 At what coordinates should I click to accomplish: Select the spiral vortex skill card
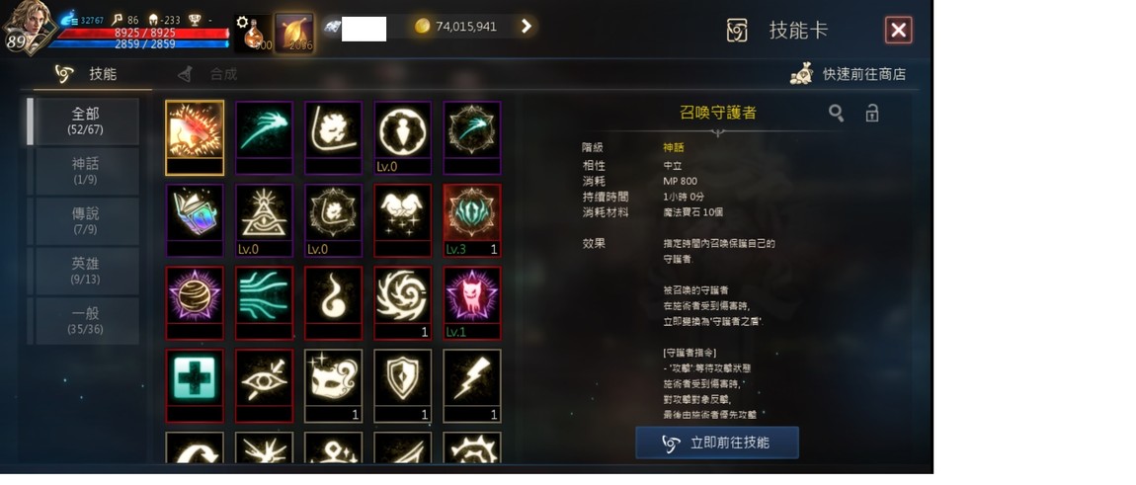pos(403,302)
